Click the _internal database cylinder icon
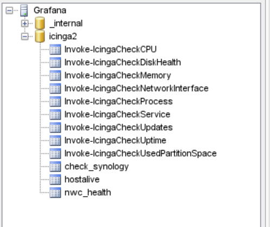The image size is (270, 227). 40,23
